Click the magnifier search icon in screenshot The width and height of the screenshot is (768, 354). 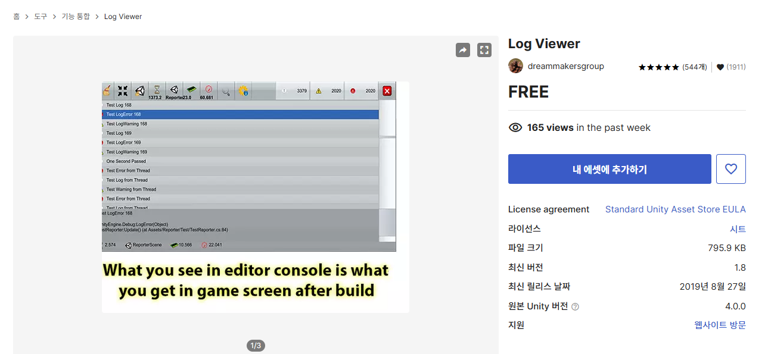[226, 91]
